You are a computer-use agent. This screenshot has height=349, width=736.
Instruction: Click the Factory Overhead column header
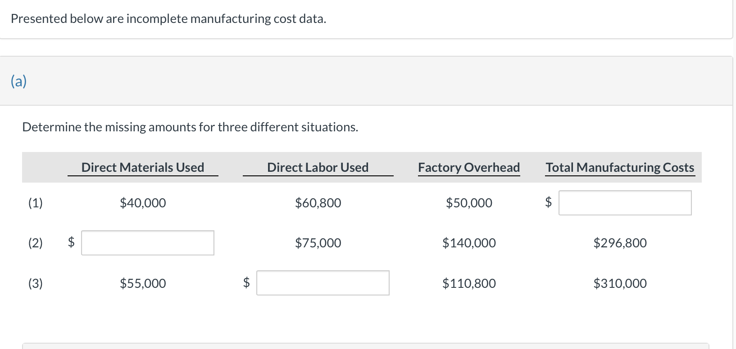coord(468,167)
